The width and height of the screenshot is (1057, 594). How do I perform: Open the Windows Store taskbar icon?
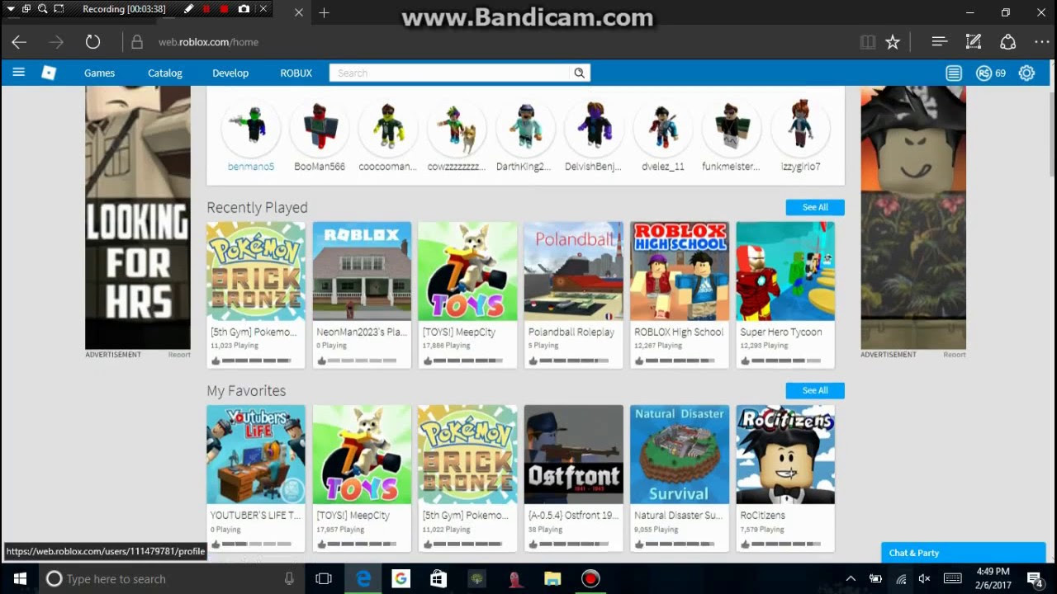[438, 578]
